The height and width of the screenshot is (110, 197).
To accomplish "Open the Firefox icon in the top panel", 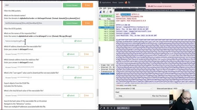I will point(126,2).
